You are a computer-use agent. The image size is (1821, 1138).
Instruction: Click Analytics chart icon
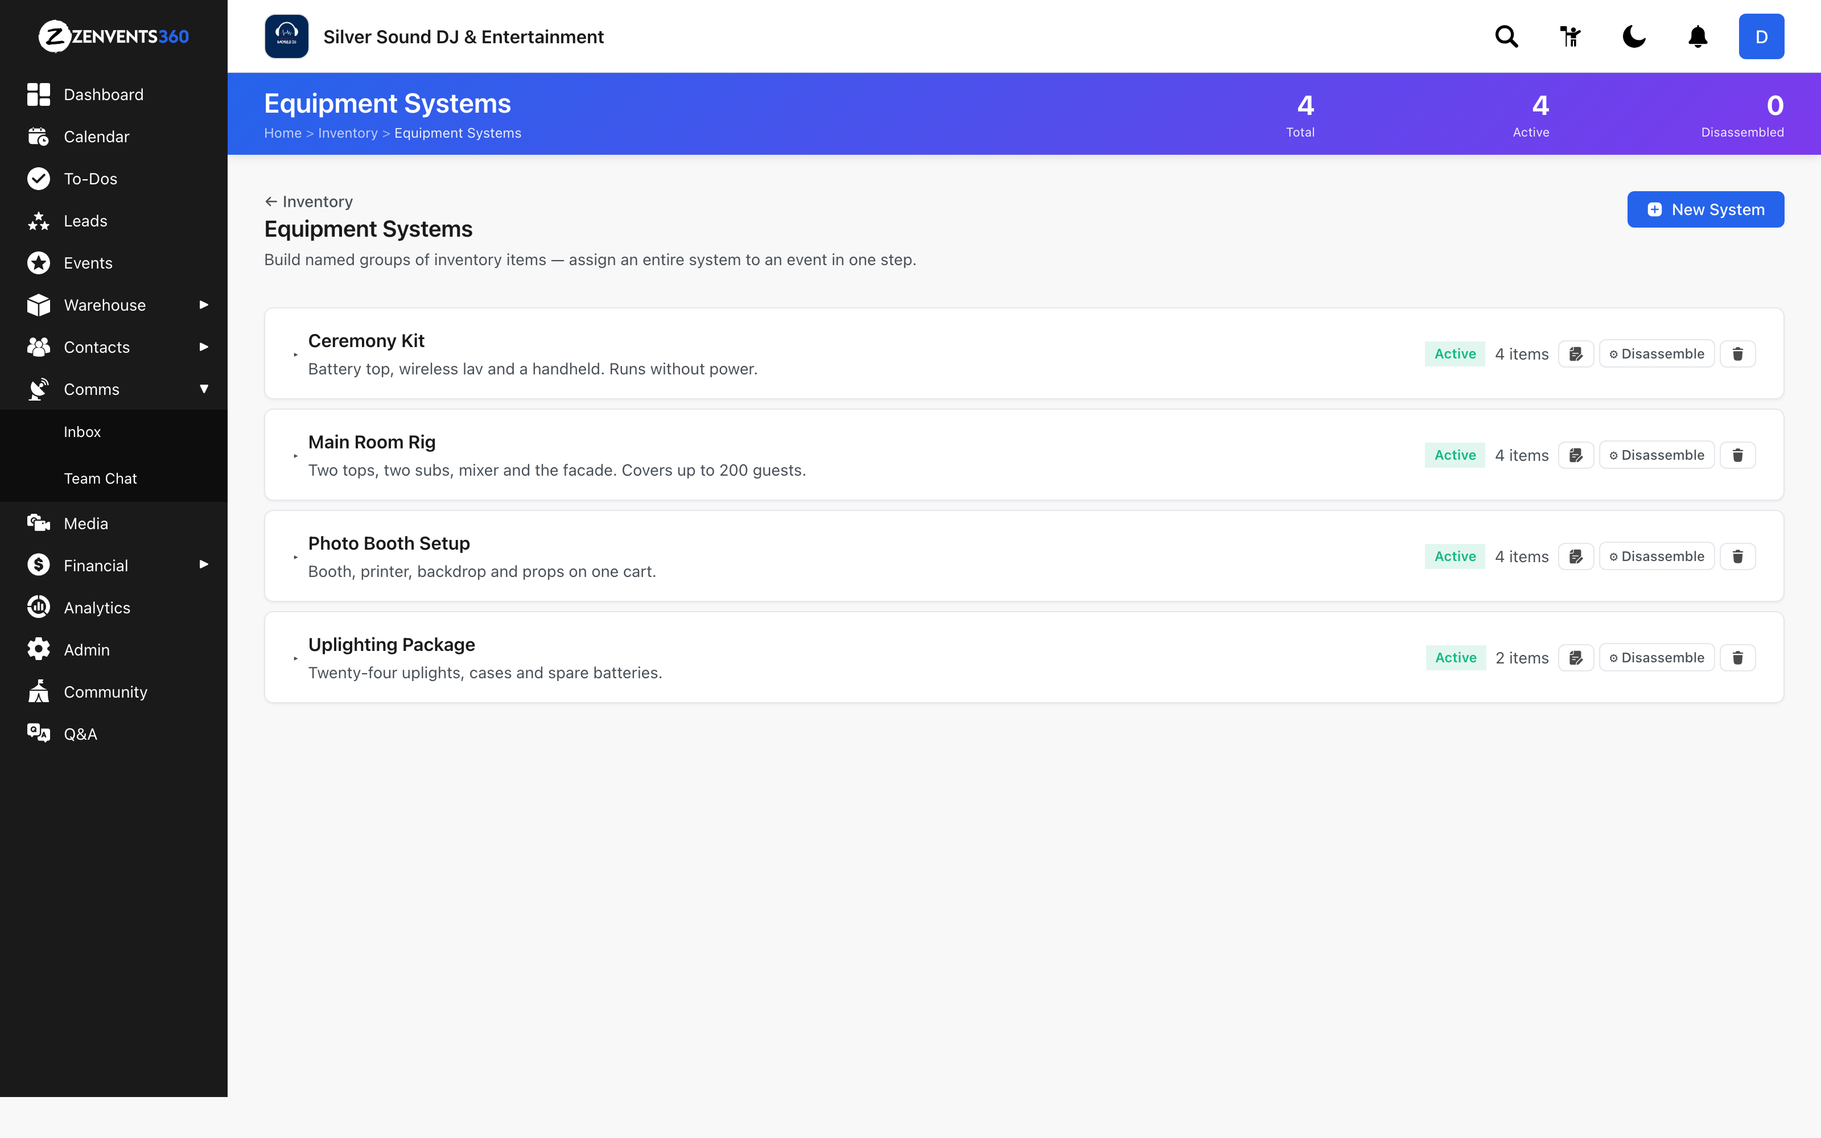click(x=38, y=607)
